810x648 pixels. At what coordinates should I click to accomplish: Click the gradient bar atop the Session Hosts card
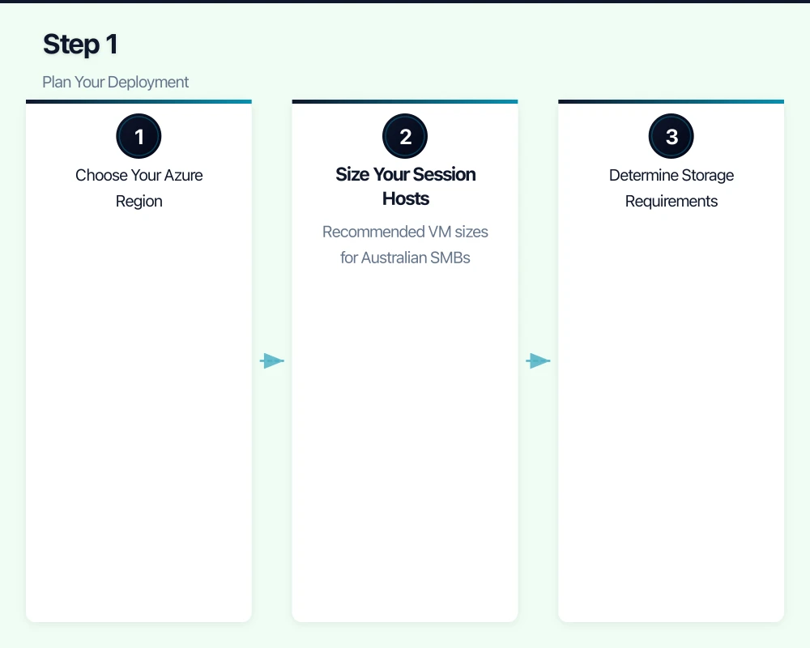(405, 102)
